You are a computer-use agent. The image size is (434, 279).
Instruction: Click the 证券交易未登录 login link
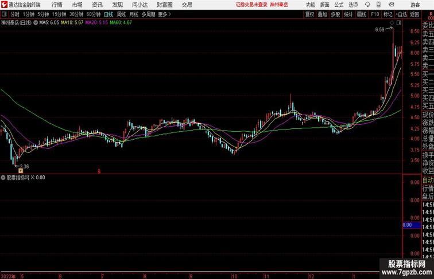[x=251, y=5]
